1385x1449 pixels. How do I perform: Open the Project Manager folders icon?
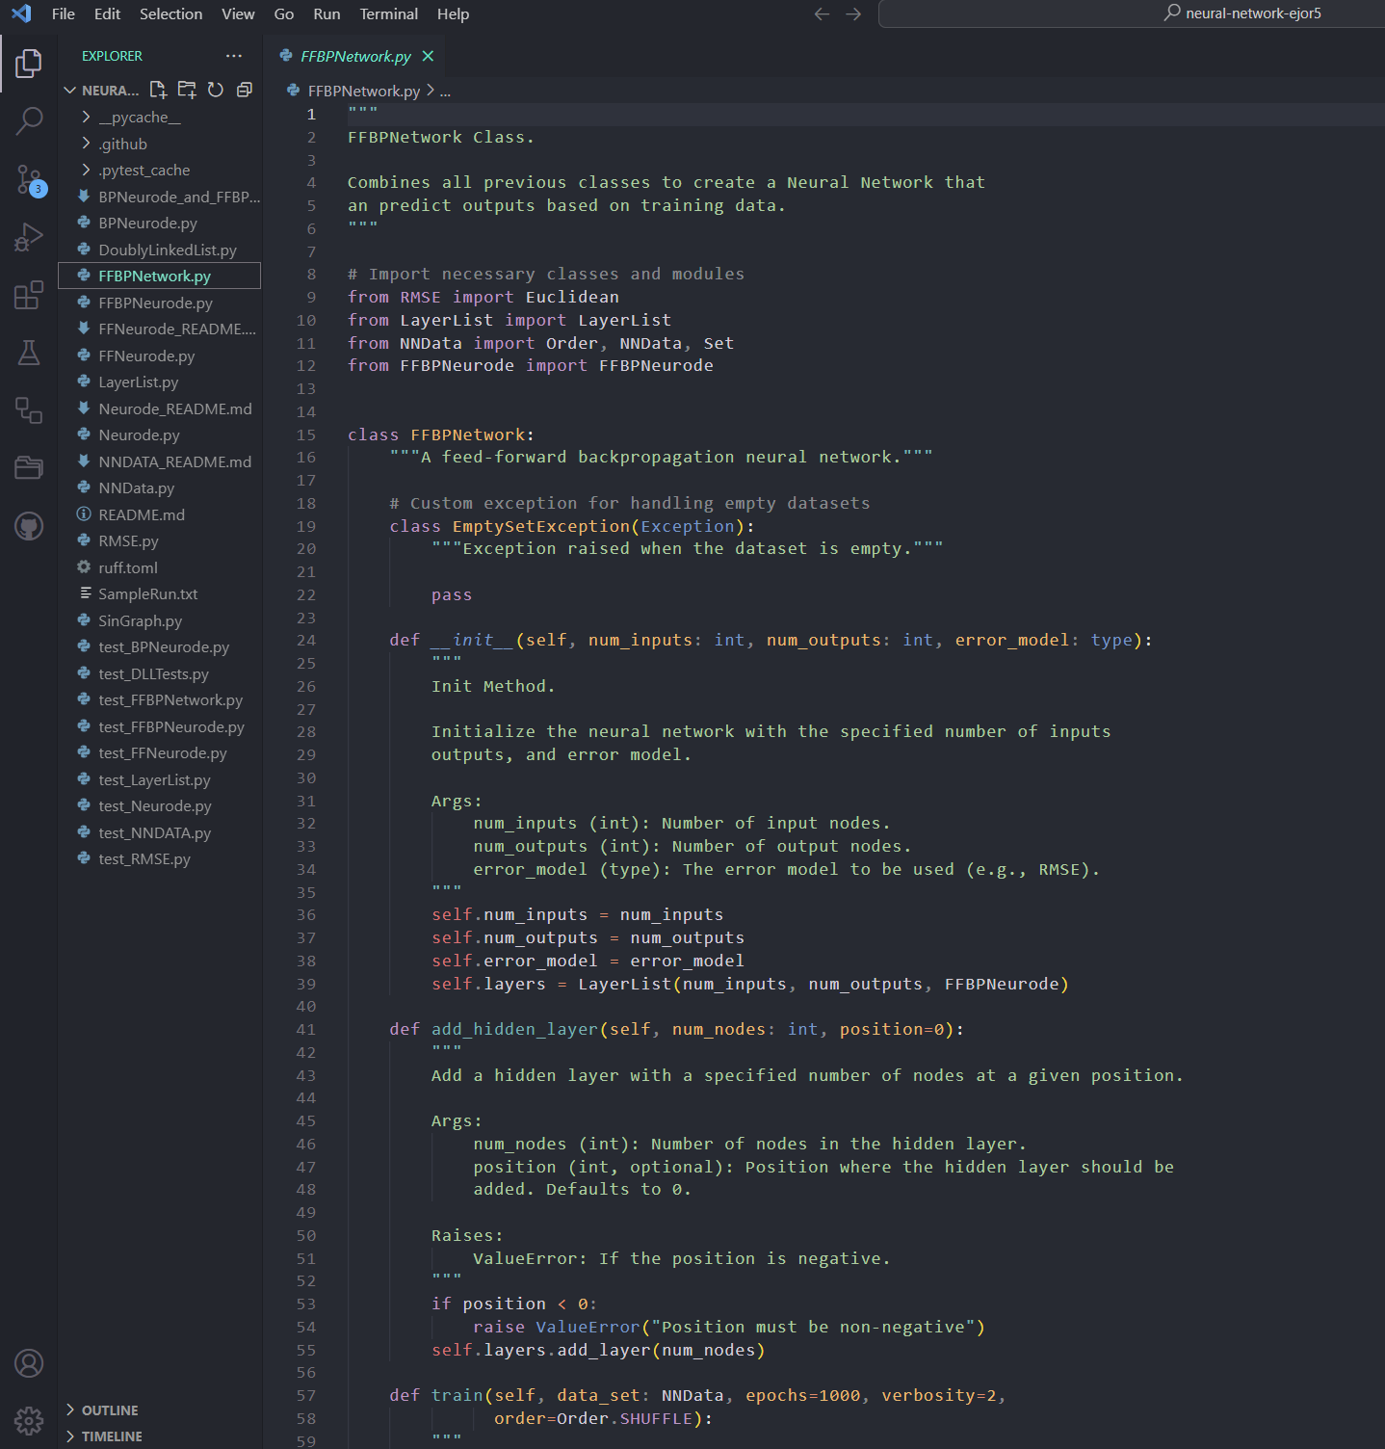point(29,468)
